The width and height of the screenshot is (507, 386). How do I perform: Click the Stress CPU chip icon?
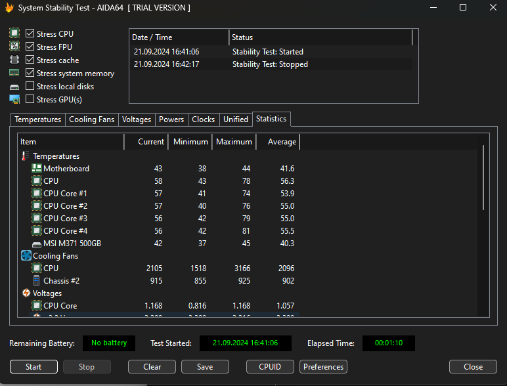[14, 33]
